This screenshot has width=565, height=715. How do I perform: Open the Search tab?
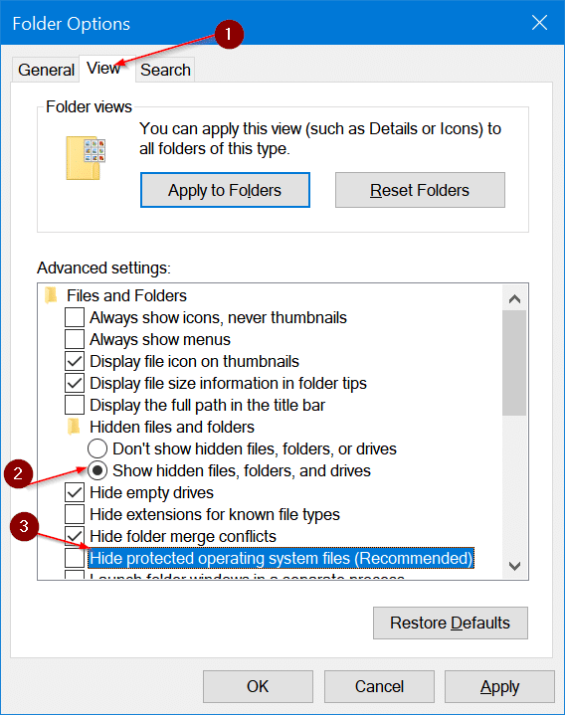tap(165, 70)
